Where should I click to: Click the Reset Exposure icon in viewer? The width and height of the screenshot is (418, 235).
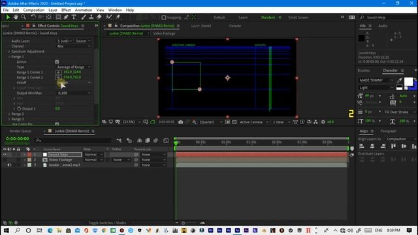click(323, 122)
